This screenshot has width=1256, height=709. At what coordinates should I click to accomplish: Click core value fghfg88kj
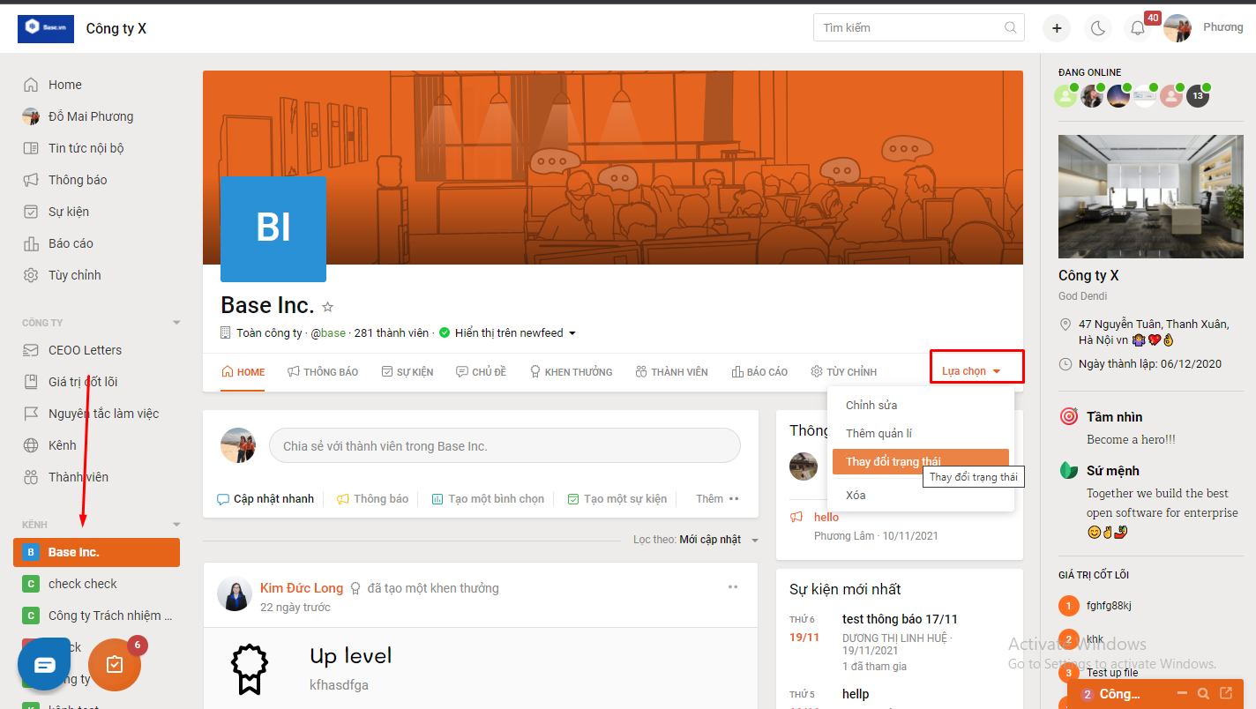1109,606
